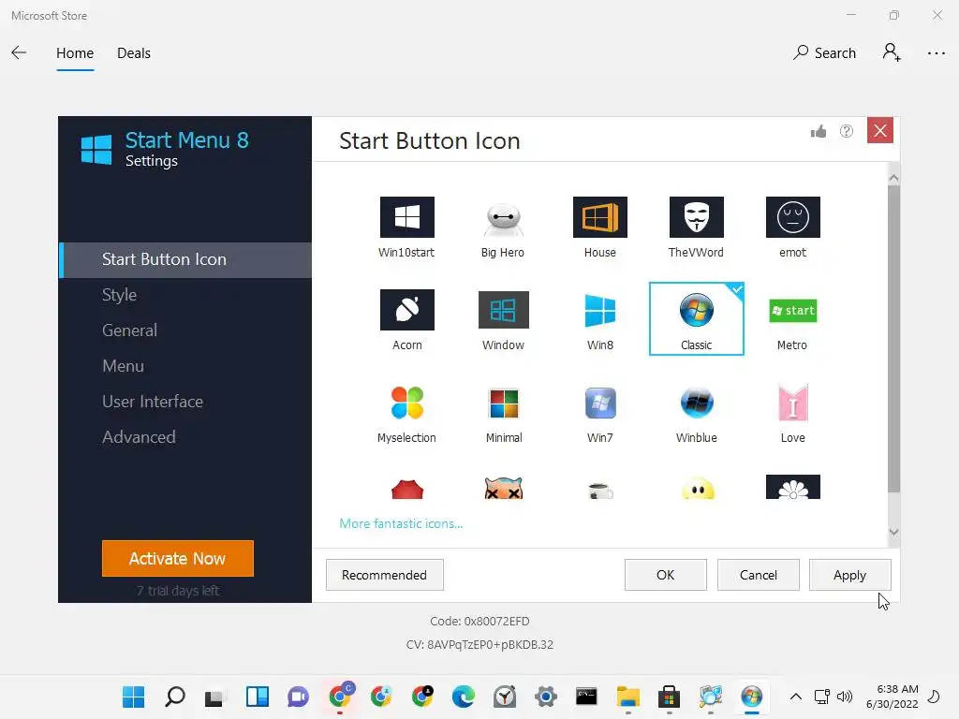
Task: Open the More fantastic icons link
Action: [401, 524]
